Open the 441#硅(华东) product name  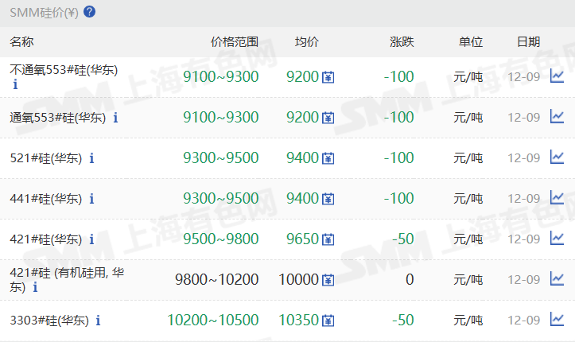pos(46,199)
